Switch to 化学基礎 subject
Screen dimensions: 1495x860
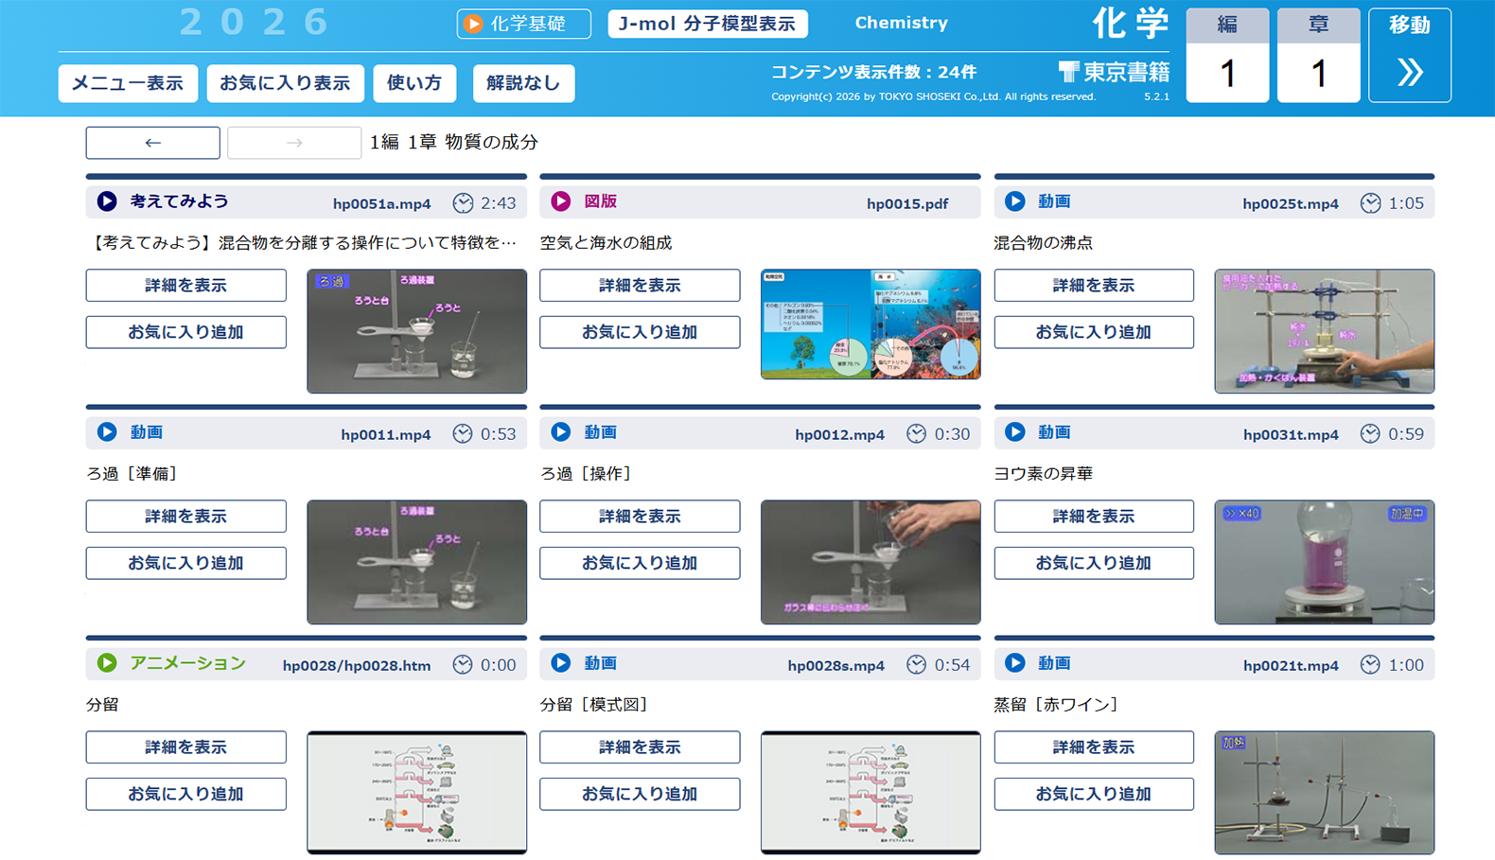pos(523,24)
